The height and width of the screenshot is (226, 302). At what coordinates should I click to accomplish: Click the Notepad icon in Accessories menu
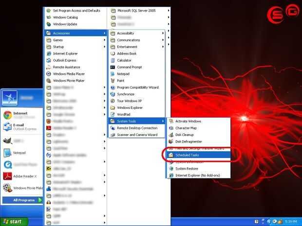pyautogui.click(x=113, y=74)
